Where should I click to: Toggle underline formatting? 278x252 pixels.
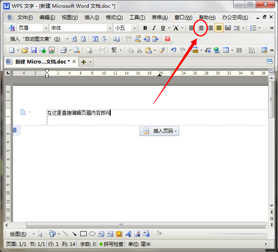click(163, 28)
